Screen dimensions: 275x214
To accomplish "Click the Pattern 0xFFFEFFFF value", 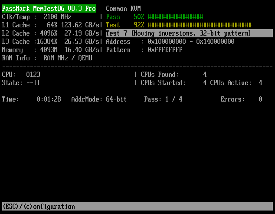I will tap(165, 50).
